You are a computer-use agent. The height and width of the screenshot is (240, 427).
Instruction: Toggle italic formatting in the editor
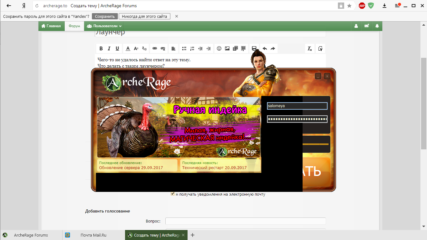(x=109, y=48)
